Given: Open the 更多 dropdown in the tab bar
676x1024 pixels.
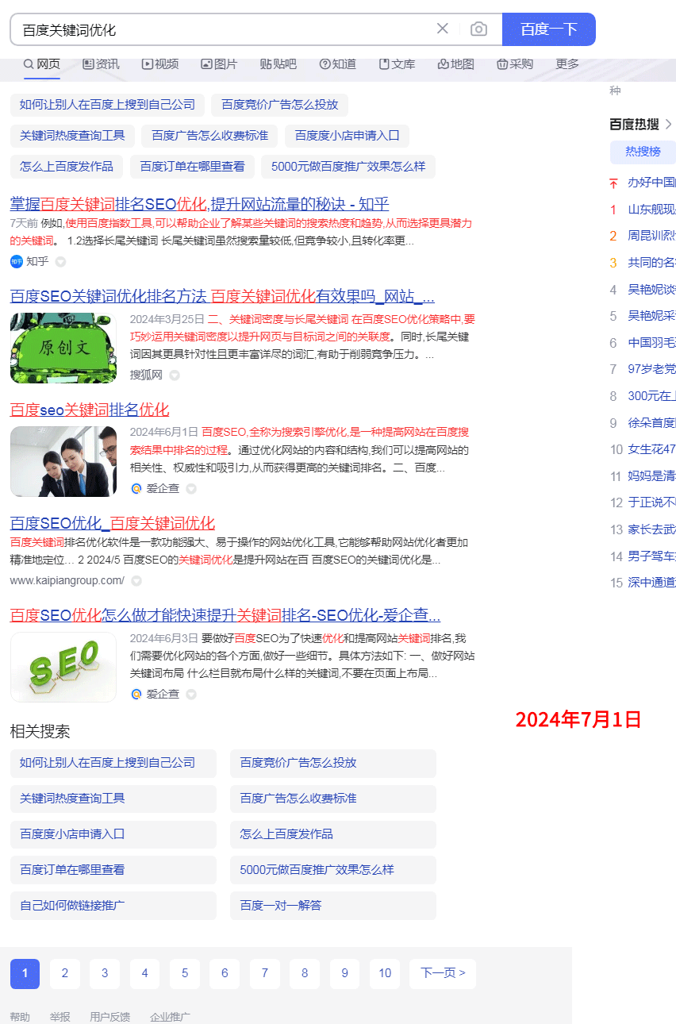Looking at the screenshot, I should 566,64.
